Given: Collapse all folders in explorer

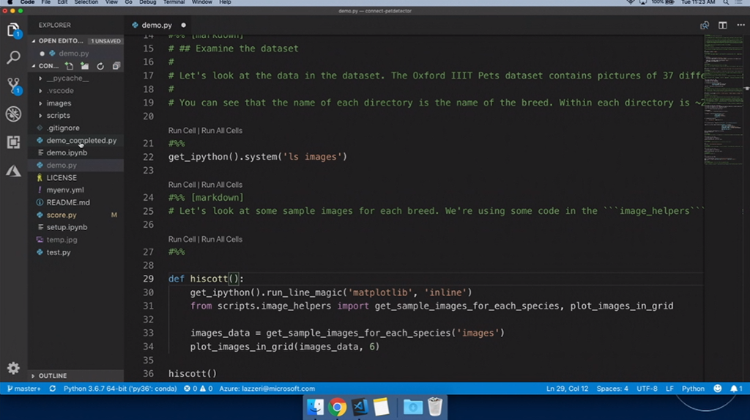Looking at the screenshot, I should [x=116, y=66].
